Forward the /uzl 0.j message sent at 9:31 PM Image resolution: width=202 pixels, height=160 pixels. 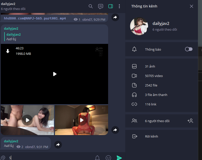coord(58,145)
